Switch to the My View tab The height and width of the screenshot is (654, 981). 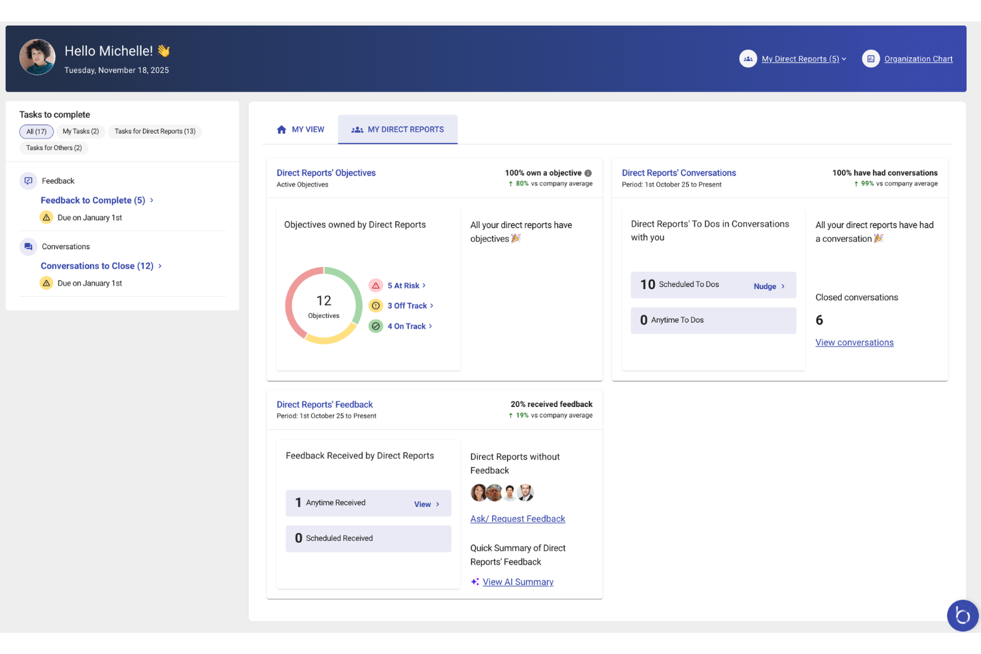(300, 129)
